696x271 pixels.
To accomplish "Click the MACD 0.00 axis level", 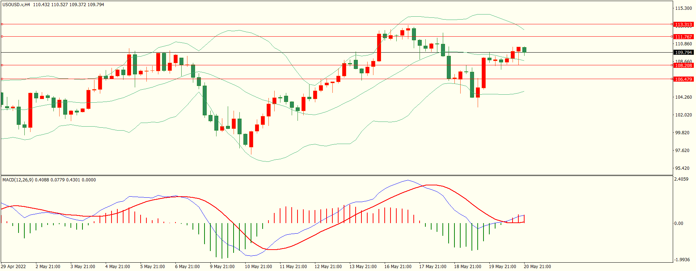I will click(679, 223).
